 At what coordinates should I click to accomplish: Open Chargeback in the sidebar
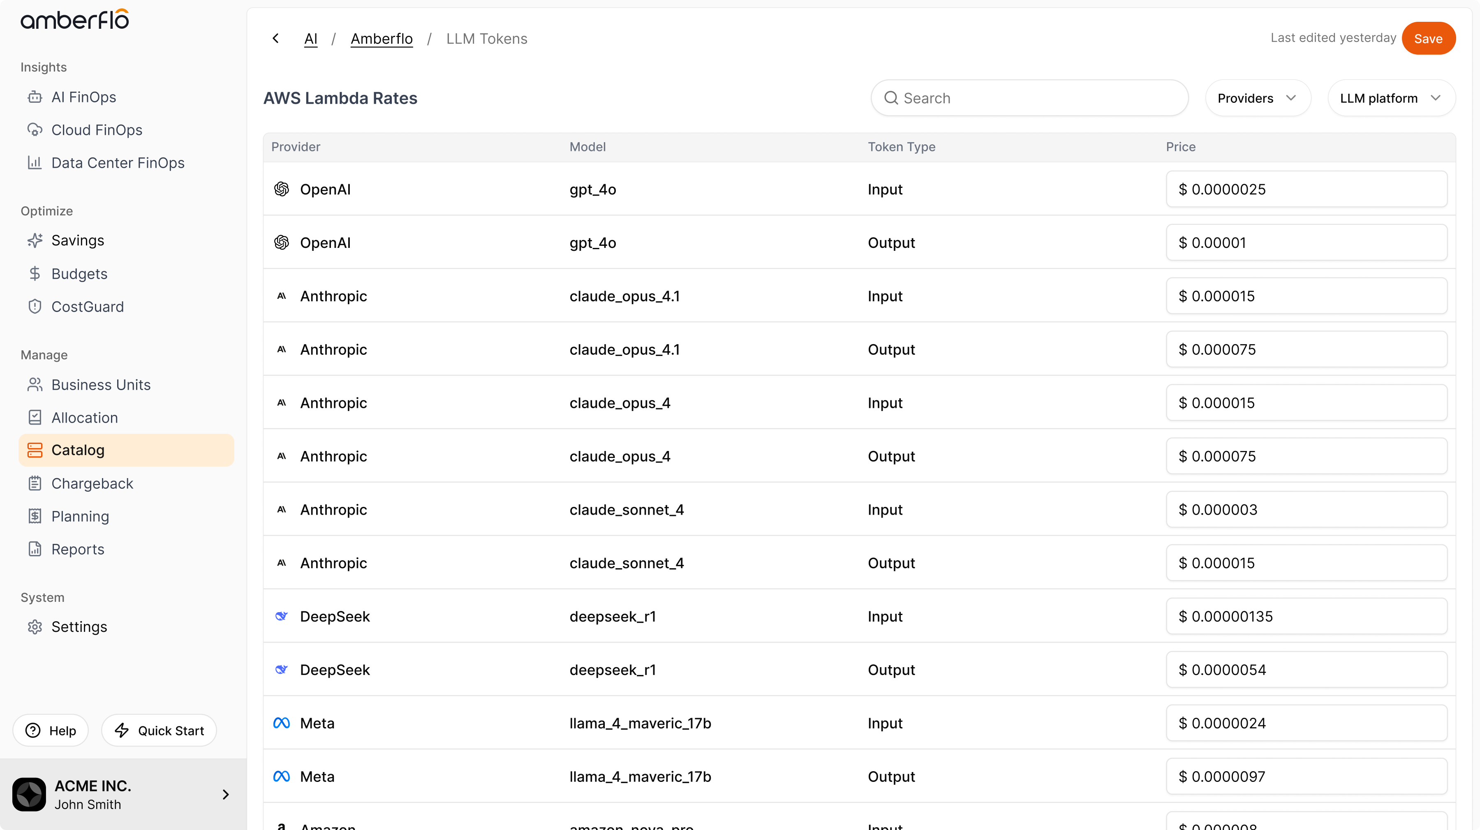(92, 483)
